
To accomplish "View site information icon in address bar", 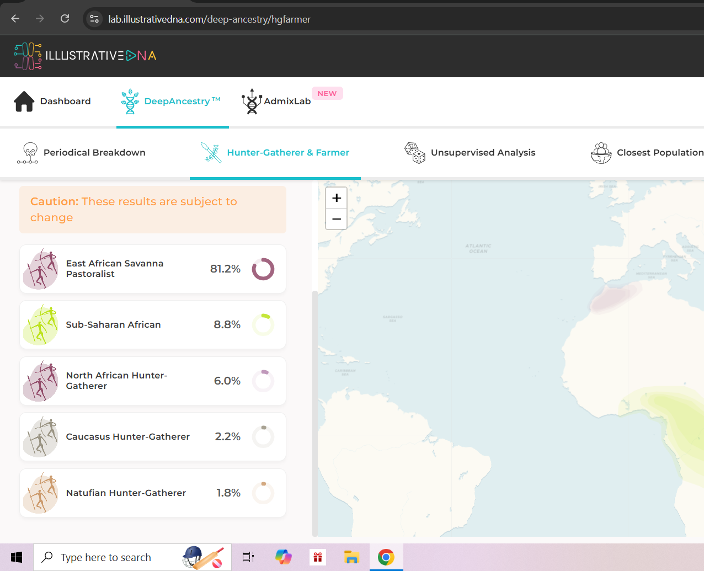I will tap(94, 19).
